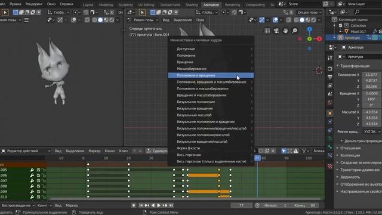Open the Редактор действий editor dropdown

[26, 151]
